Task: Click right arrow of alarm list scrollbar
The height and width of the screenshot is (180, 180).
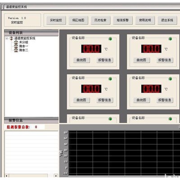Action: pos(56,175)
